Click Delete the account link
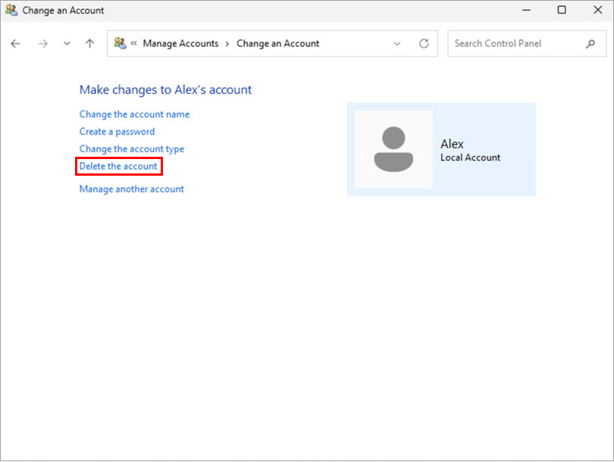 click(118, 166)
